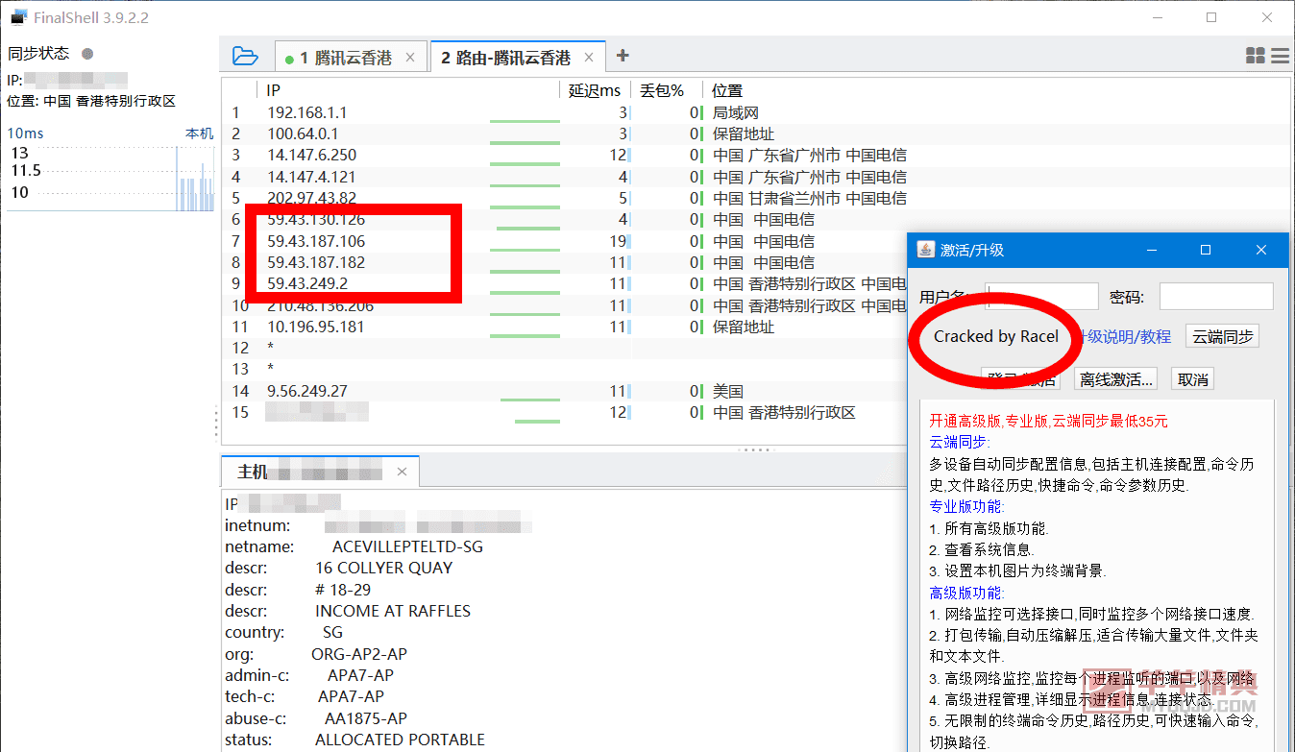Select hop row 192.168.1.1
Image resolution: width=1295 pixels, height=752 pixels.
(757, 112)
